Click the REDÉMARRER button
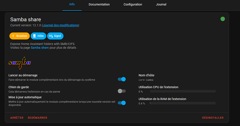 (38, 118)
